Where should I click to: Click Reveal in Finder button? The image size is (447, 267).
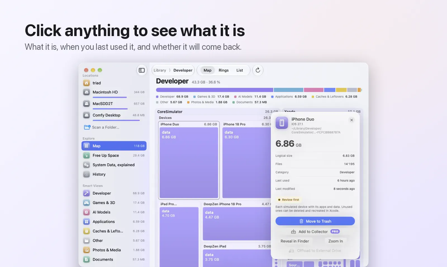(295, 241)
